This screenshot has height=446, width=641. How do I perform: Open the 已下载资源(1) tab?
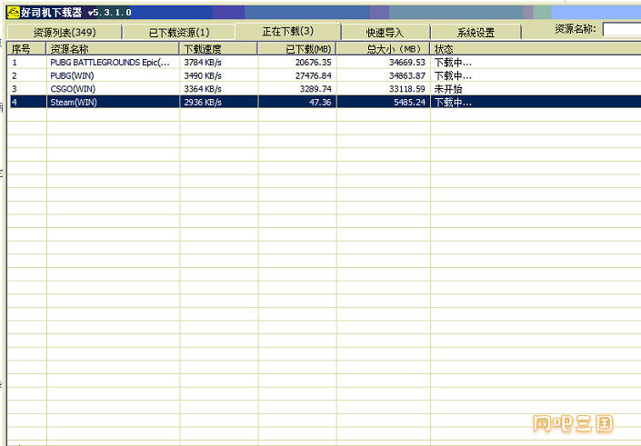pyautogui.click(x=179, y=33)
